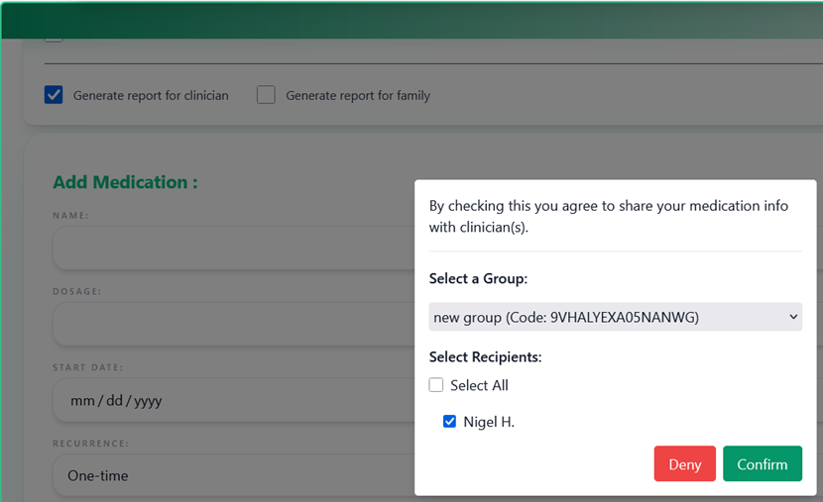823x502 pixels.
Task: Uncheck the Generate report for clinician checkbox
Action: coord(54,95)
